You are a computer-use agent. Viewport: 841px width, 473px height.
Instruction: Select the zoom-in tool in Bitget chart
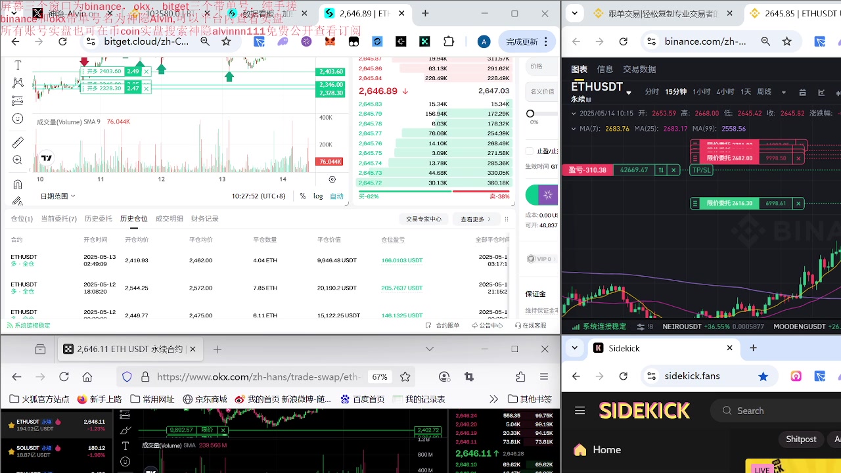[x=18, y=160]
